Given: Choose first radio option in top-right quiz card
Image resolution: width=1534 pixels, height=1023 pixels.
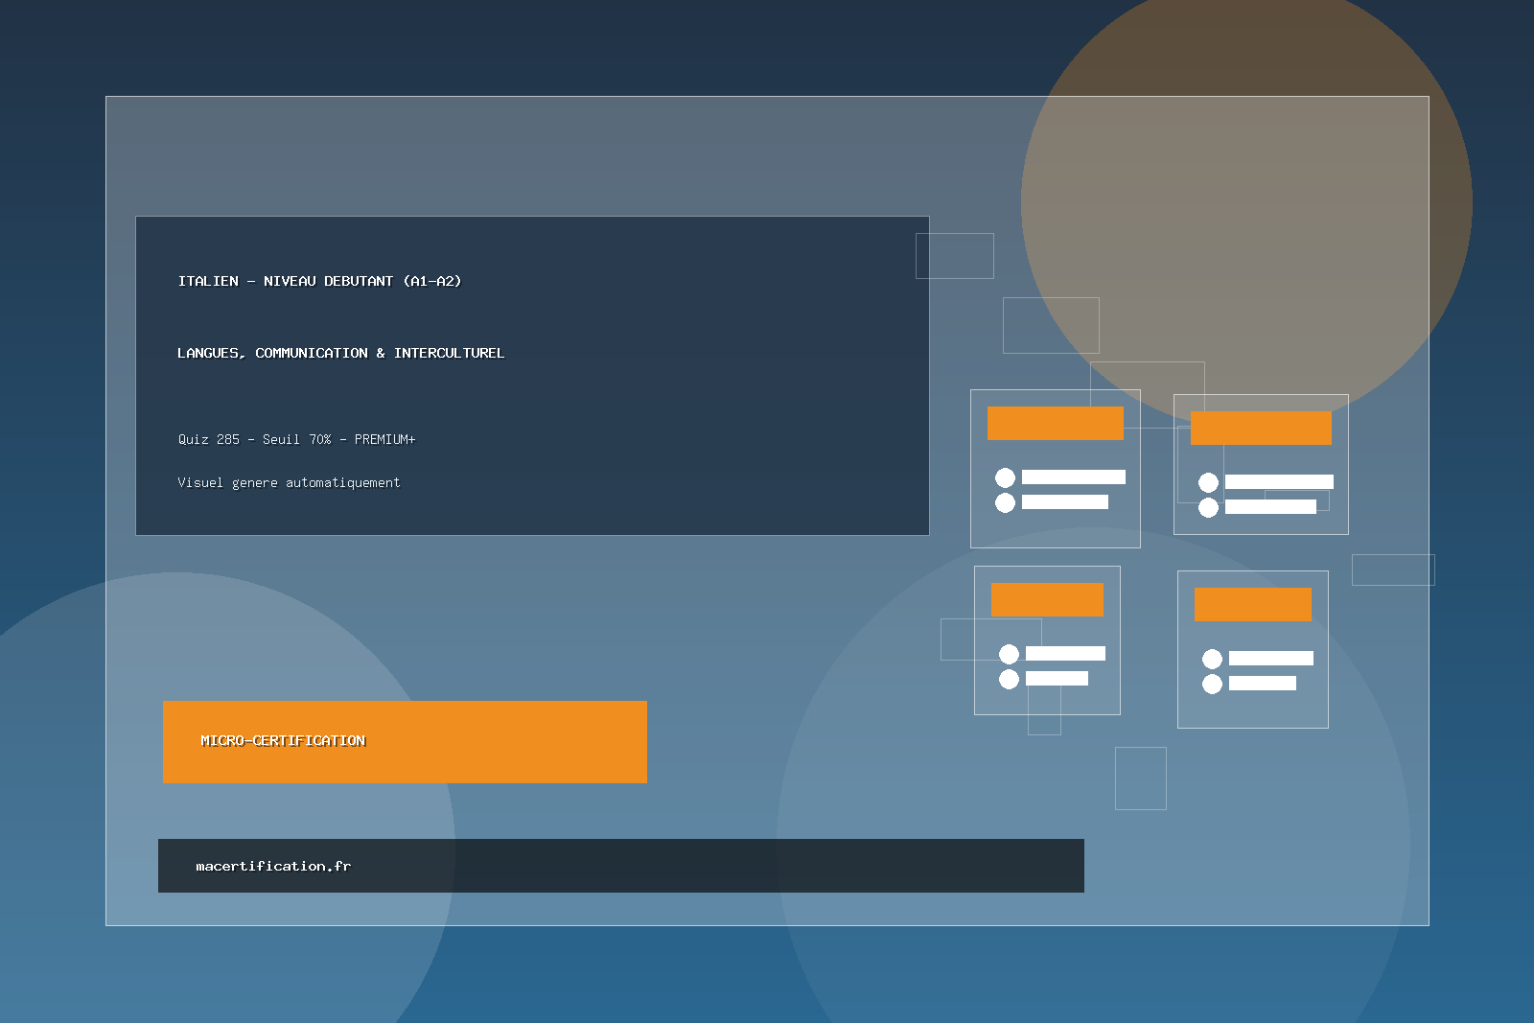Looking at the screenshot, I should 1208,482.
